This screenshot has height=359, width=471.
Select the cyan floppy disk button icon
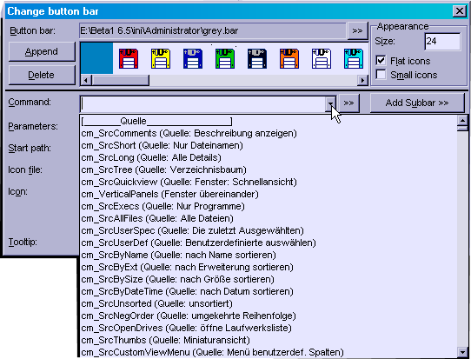tap(354, 58)
